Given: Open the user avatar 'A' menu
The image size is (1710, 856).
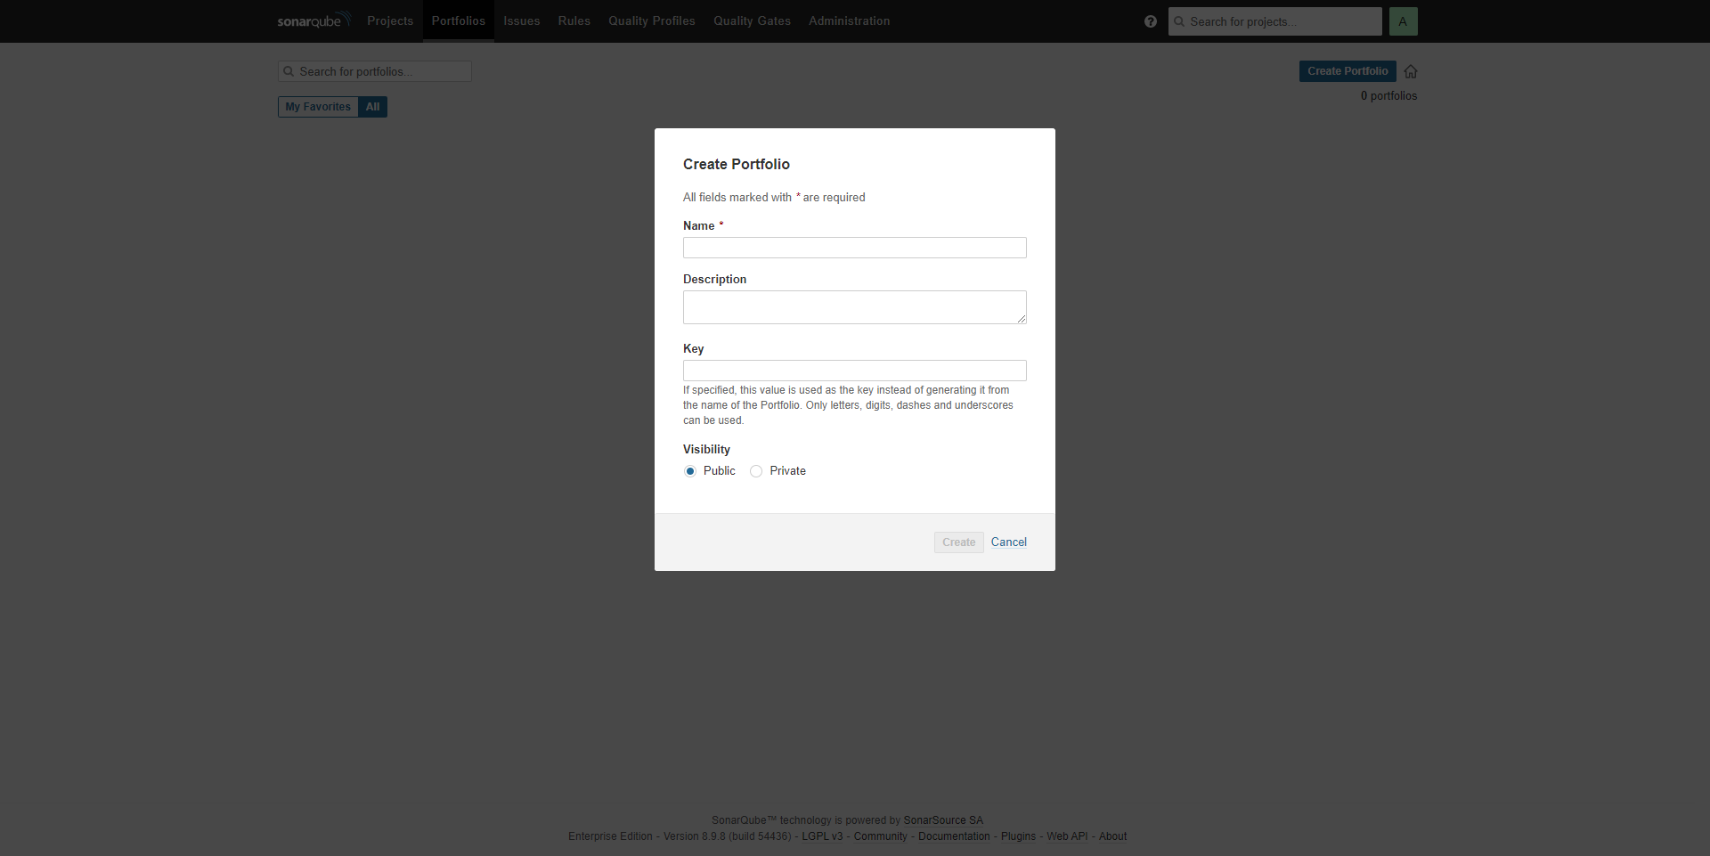Looking at the screenshot, I should point(1403,21).
